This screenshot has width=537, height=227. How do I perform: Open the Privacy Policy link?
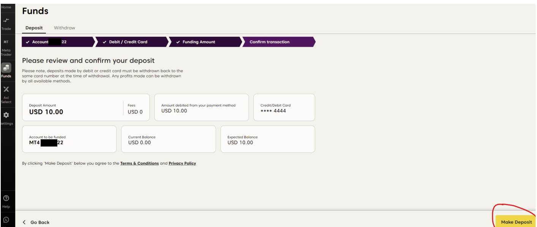coord(182,163)
